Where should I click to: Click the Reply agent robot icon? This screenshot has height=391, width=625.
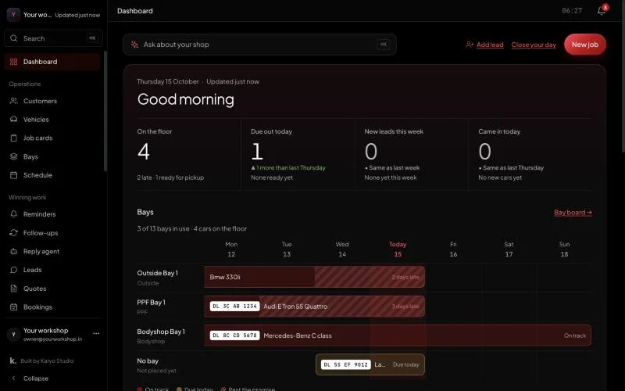point(13,251)
